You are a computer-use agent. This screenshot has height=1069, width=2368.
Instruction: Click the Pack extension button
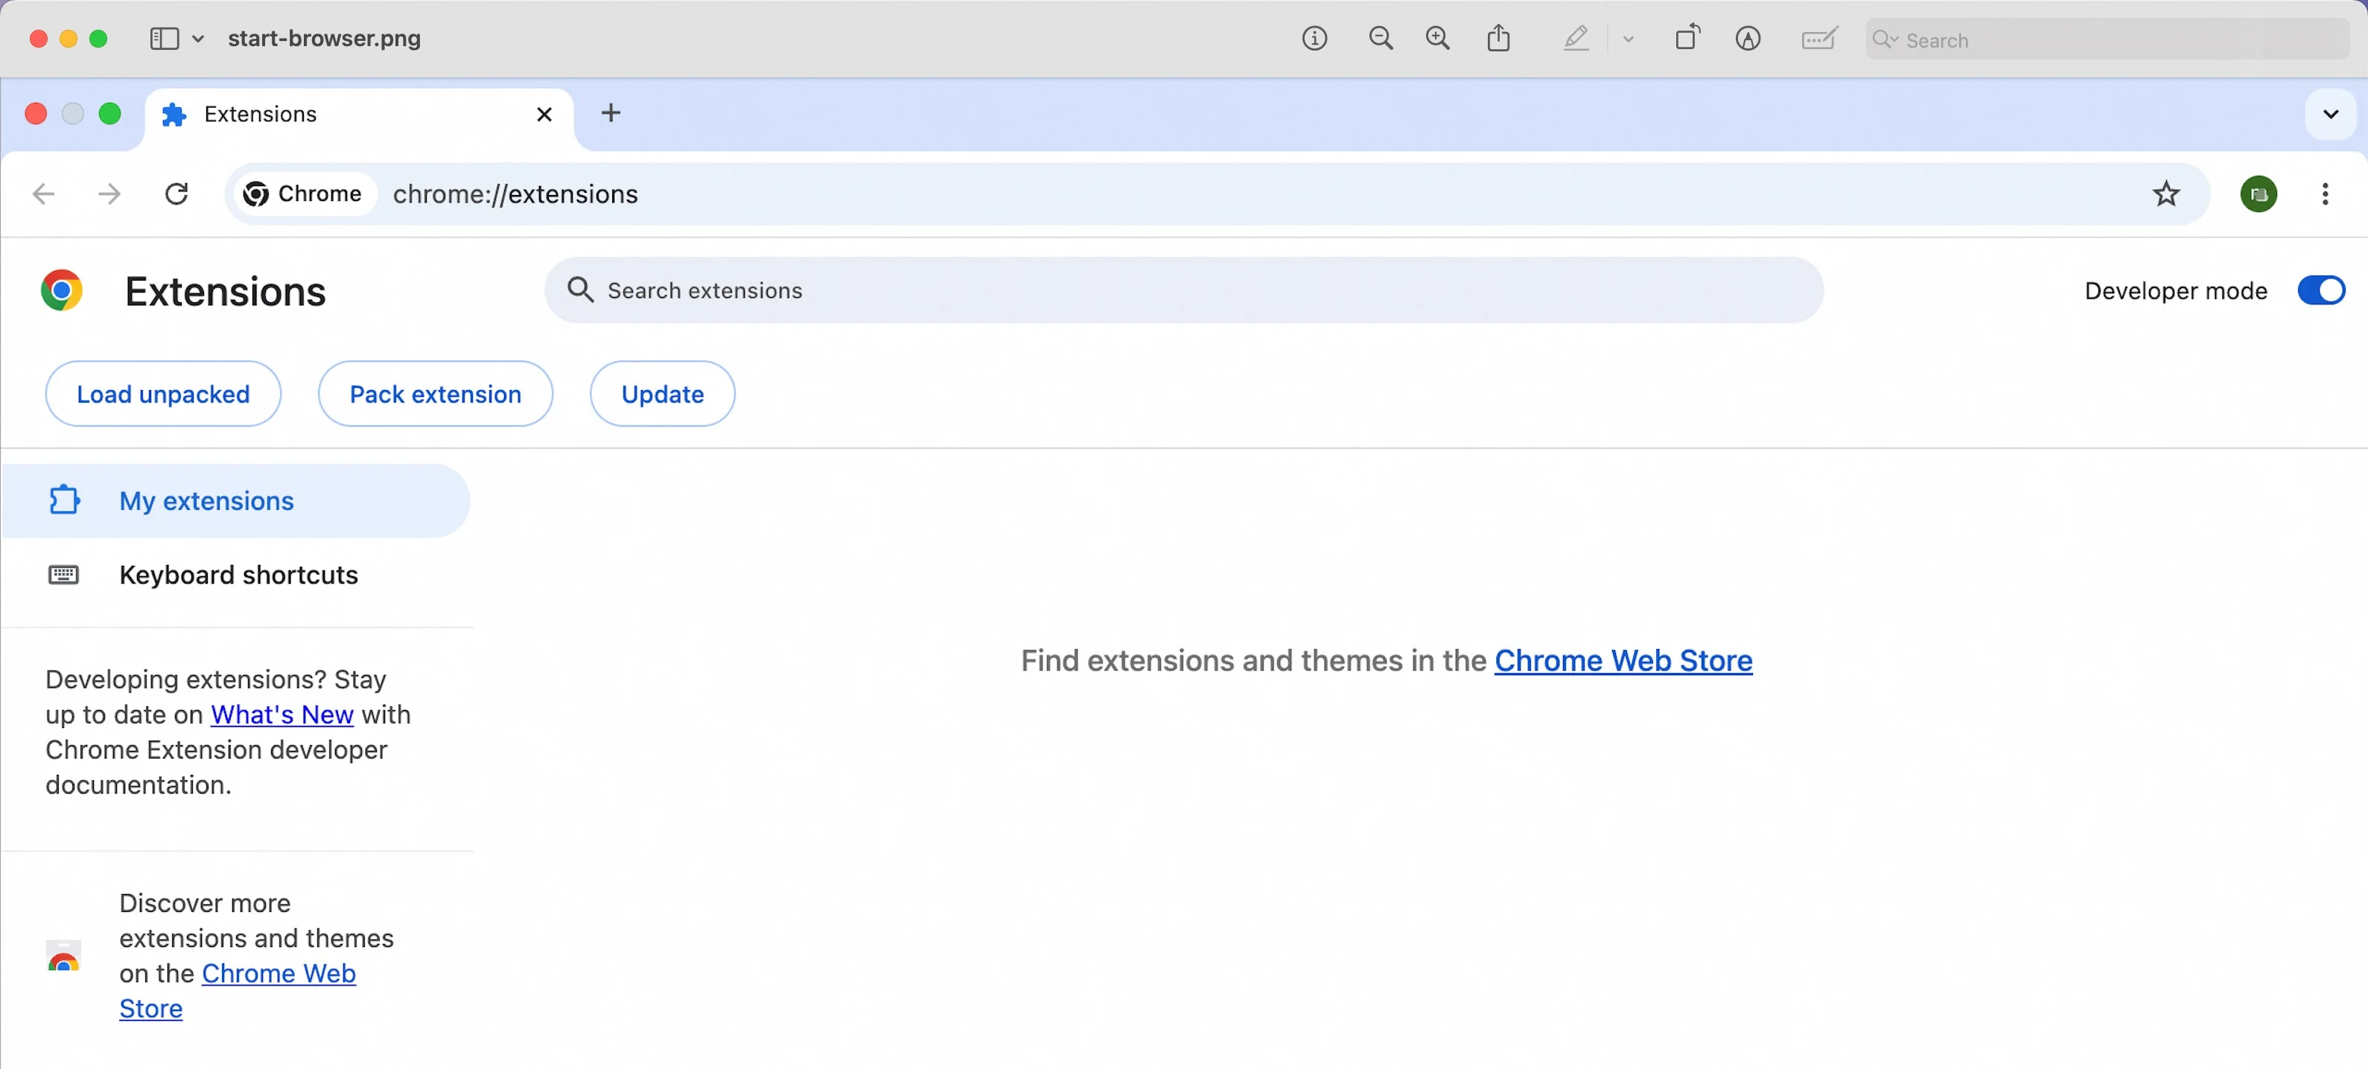point(435,393)
